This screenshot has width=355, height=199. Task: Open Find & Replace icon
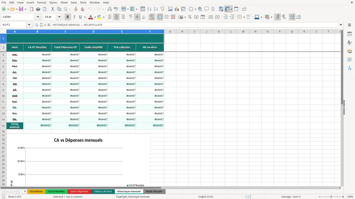tap(109, 9)
